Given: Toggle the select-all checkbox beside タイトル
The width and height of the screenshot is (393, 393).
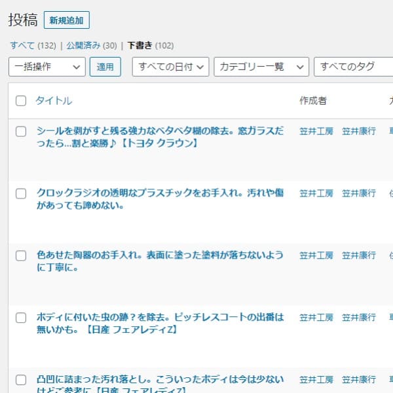Looking at the screenshot, I should tap(21, 101).
